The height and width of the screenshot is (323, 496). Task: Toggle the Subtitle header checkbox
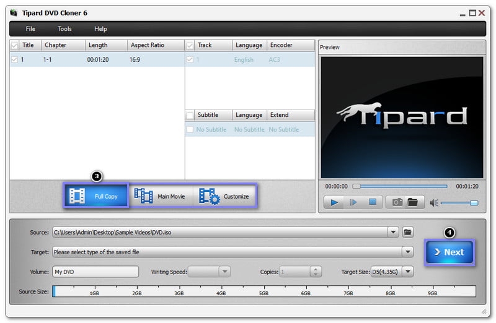(190, 115)
